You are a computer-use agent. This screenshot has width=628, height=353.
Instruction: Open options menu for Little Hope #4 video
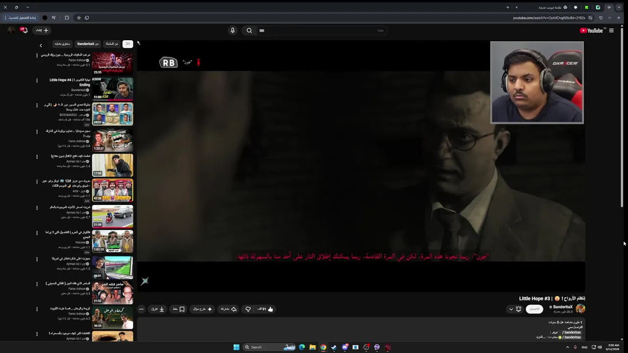[37, 80]
